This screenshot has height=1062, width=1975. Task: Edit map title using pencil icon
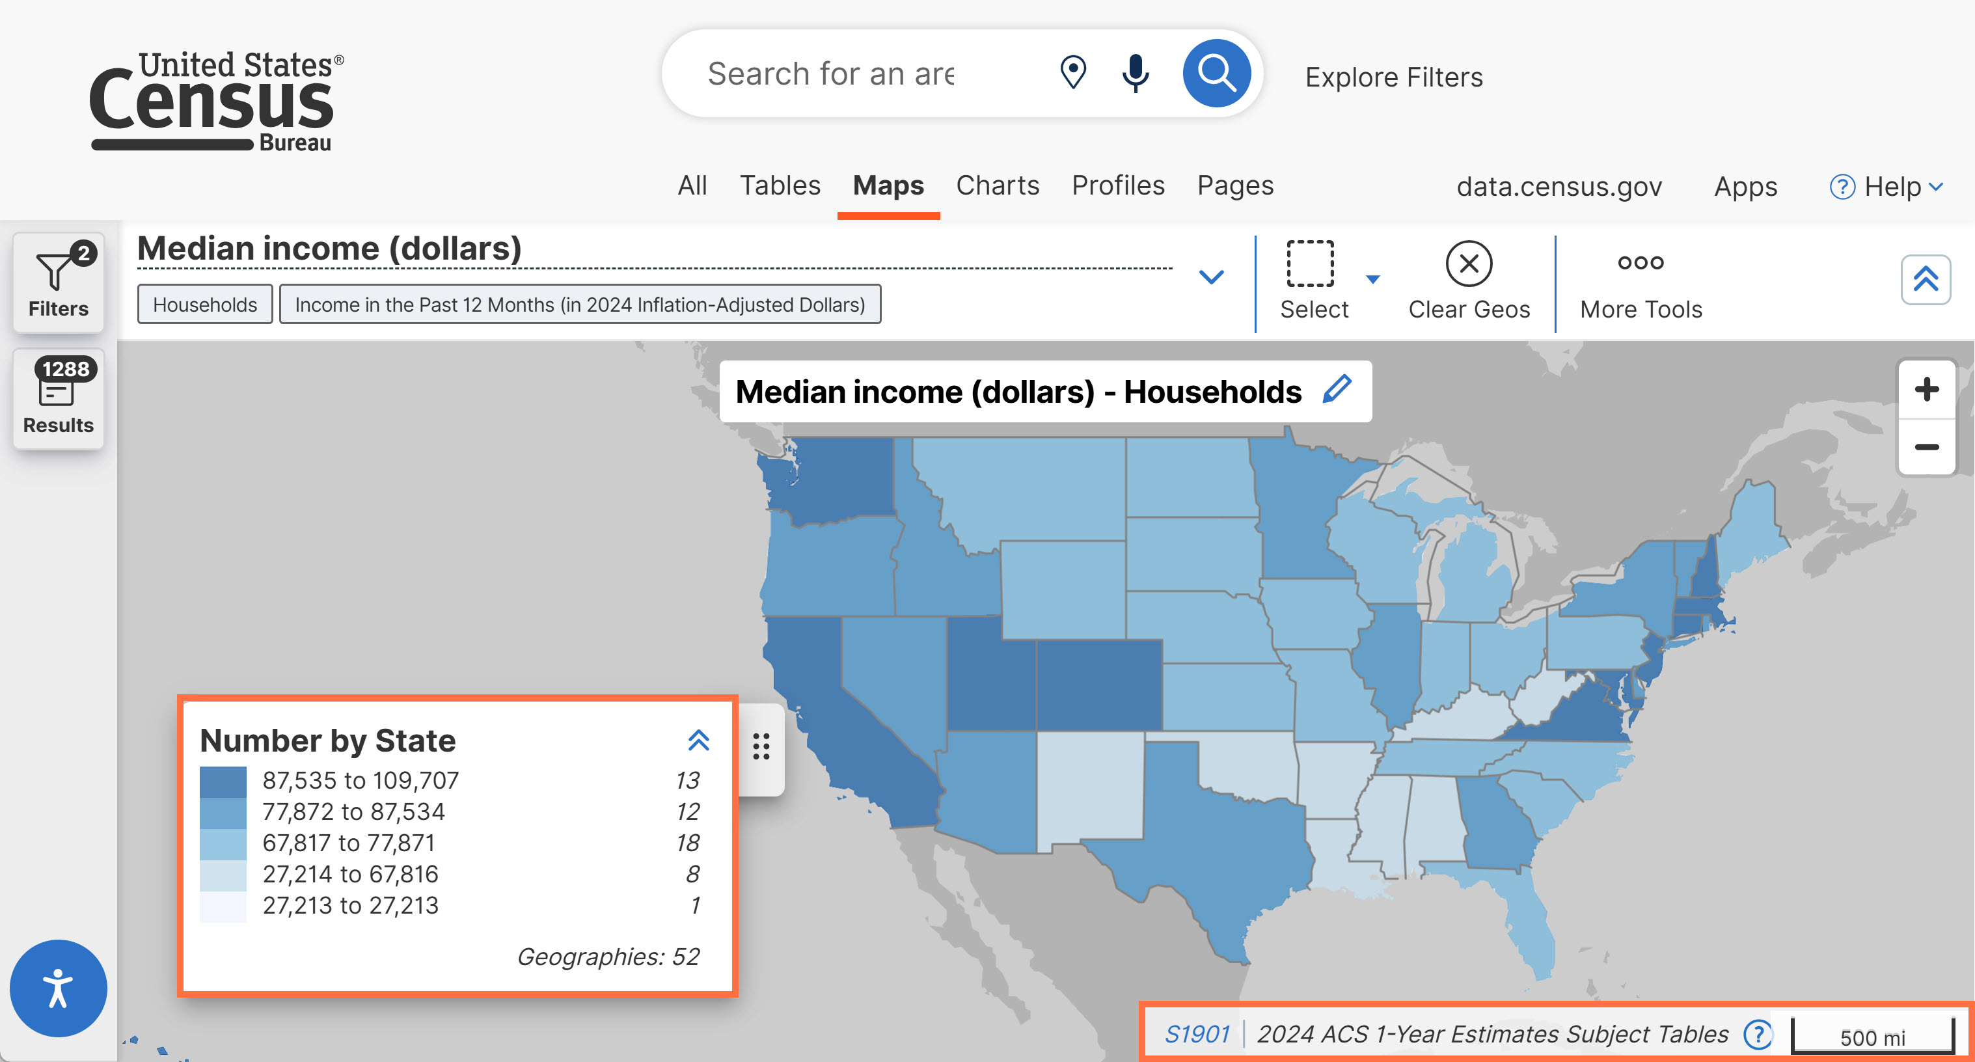[x=1337, y=390]
